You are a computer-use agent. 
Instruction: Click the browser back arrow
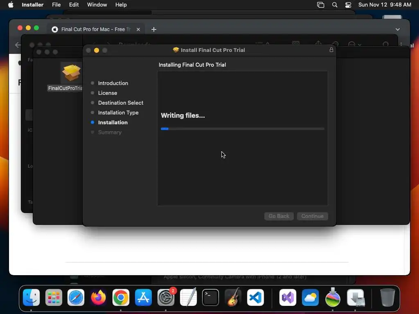pos(18,45)
